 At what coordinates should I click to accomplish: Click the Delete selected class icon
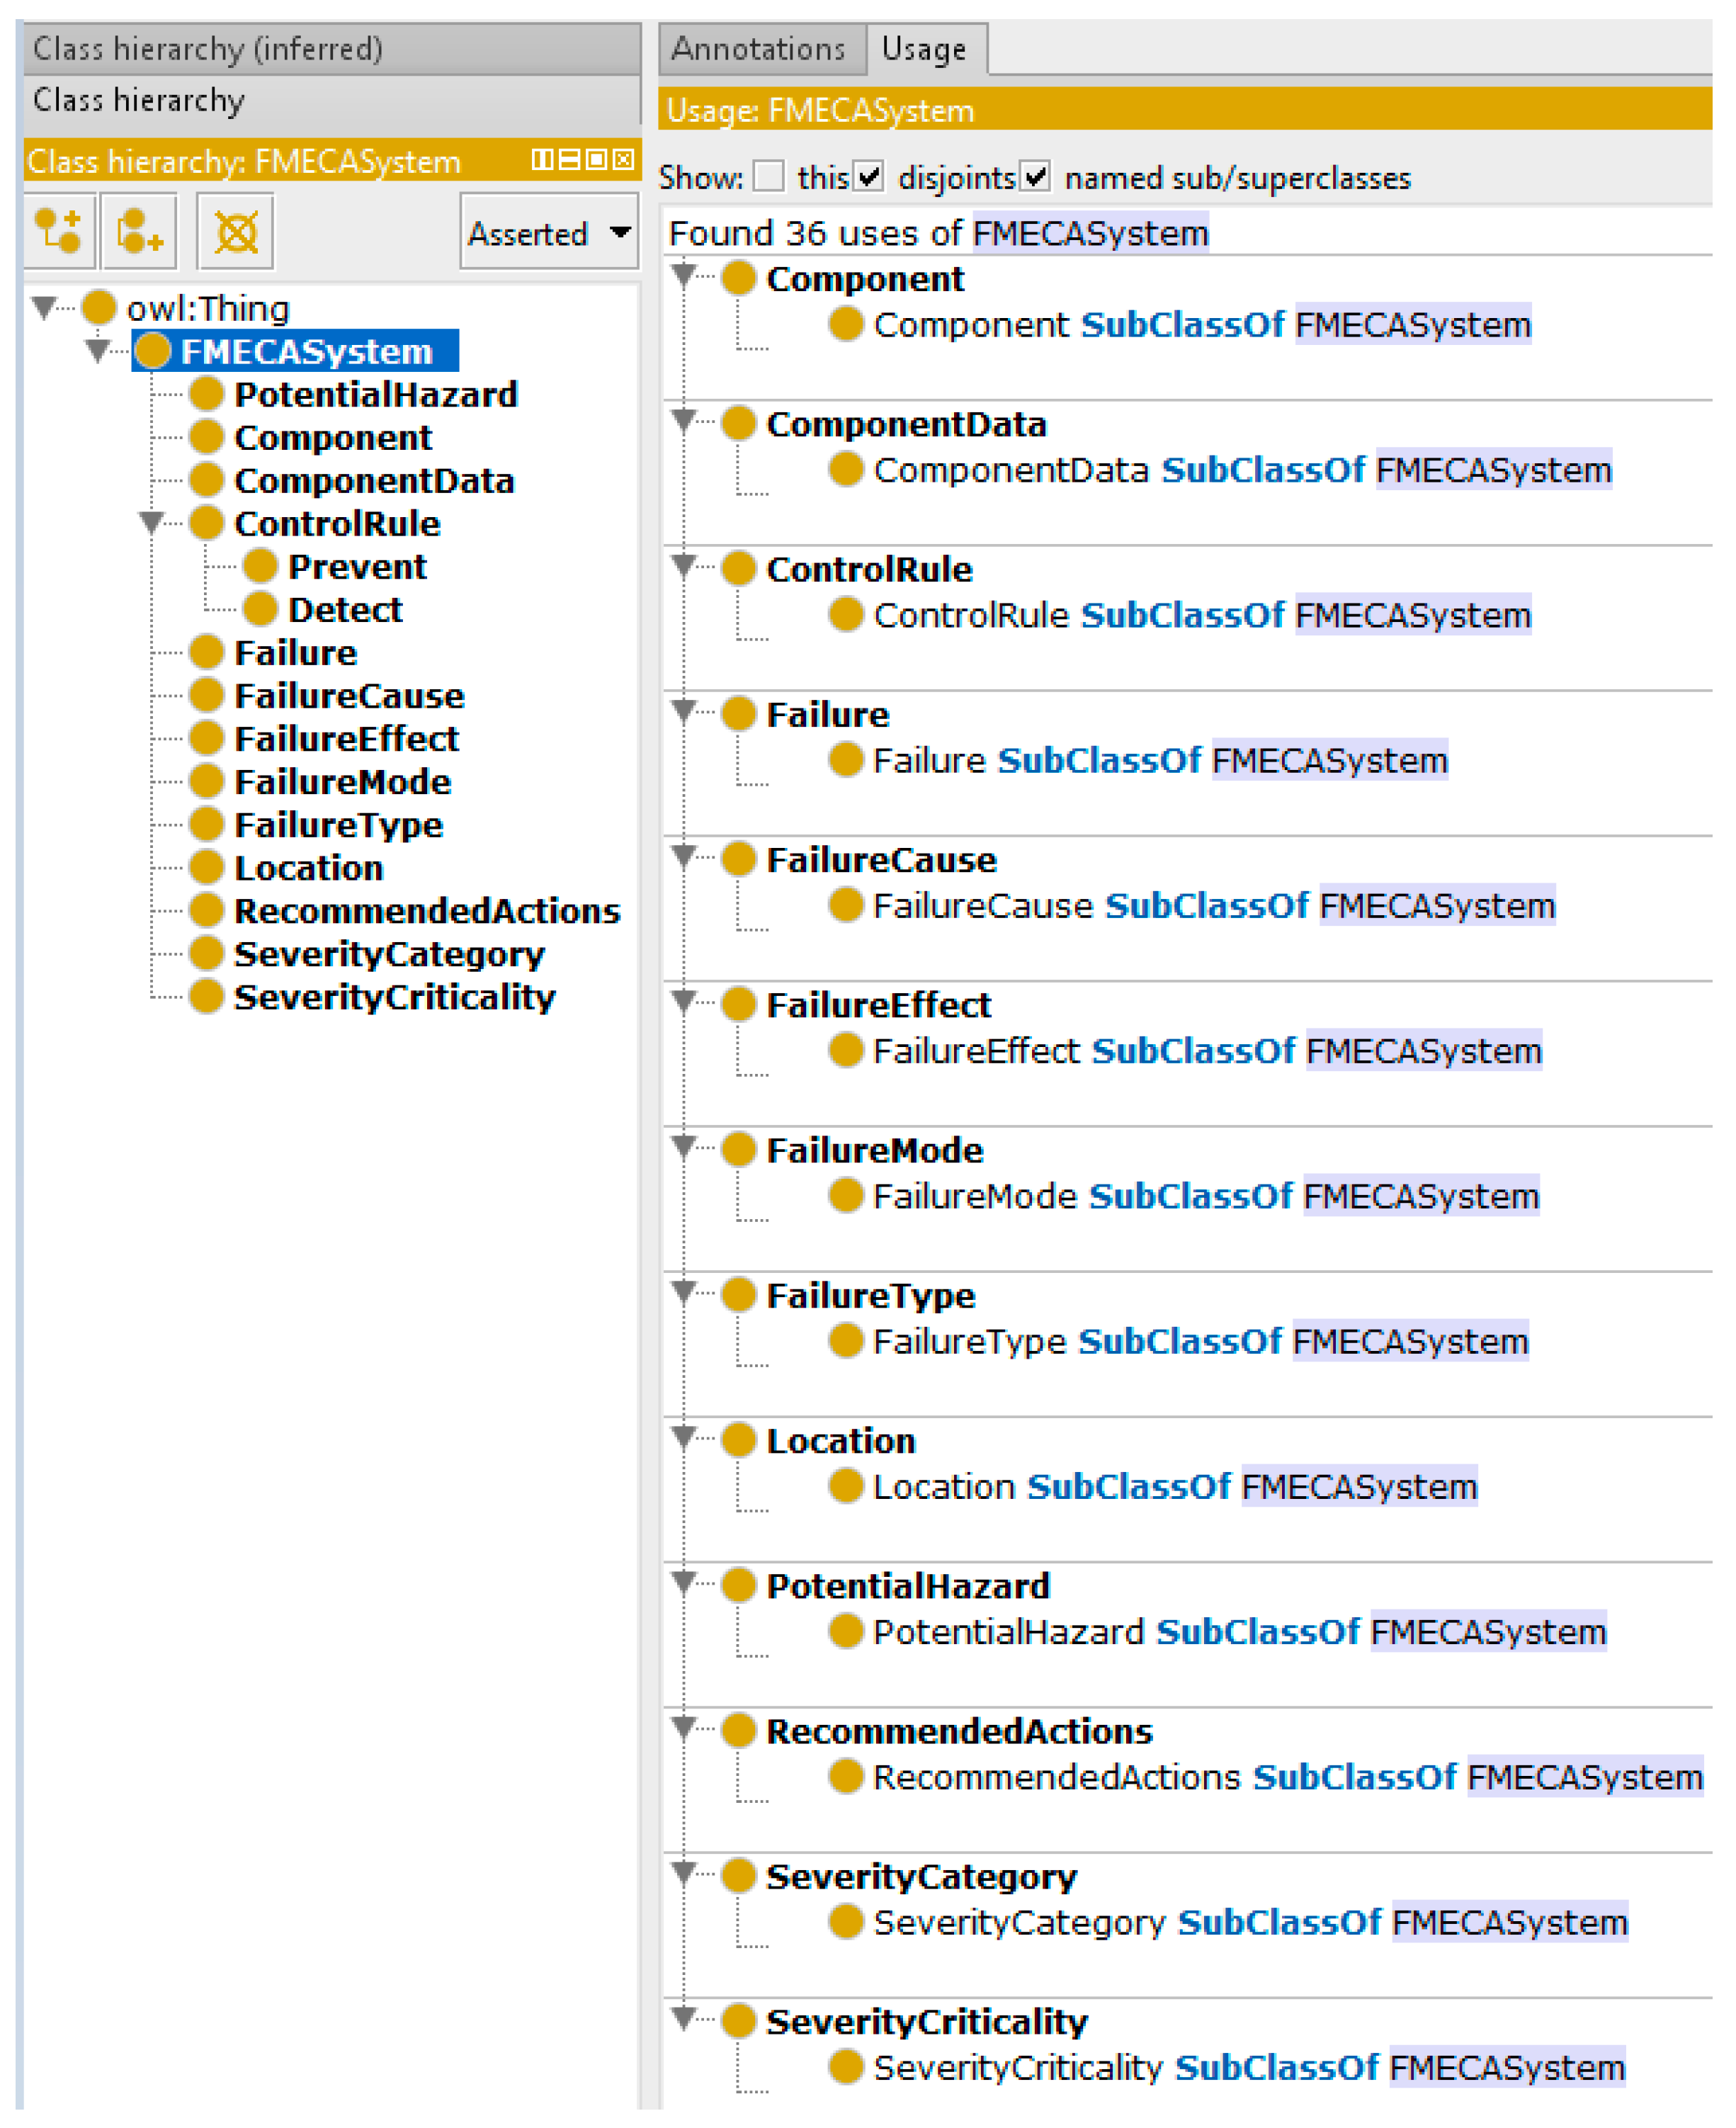[236, 233]
